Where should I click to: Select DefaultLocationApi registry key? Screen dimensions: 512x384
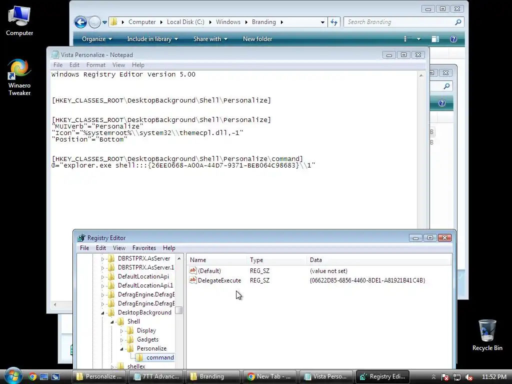(x=143, y=276)
